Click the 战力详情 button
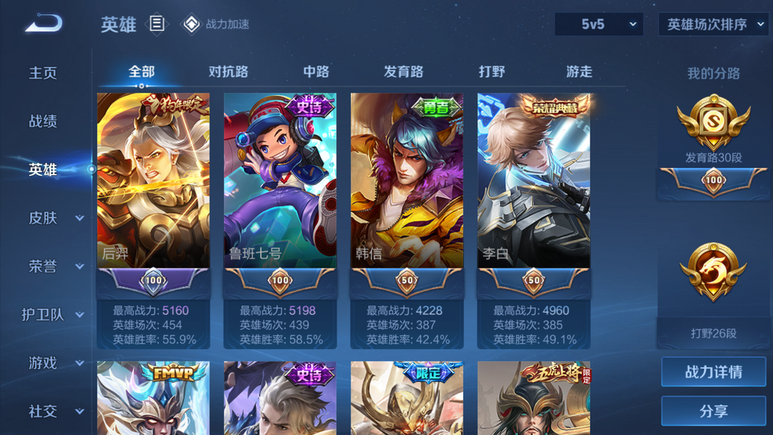The height and width of the screenshot is (435, 773). click(714, 371)
